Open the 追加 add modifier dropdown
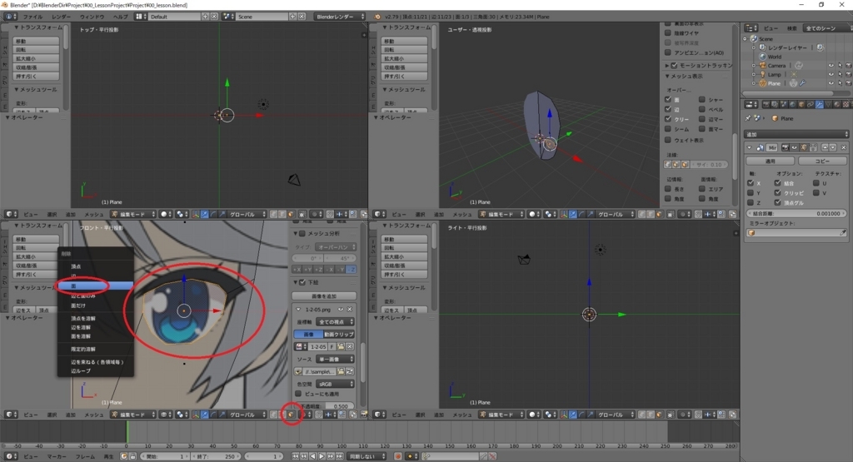853x462 pixels. tap(796, 134)
